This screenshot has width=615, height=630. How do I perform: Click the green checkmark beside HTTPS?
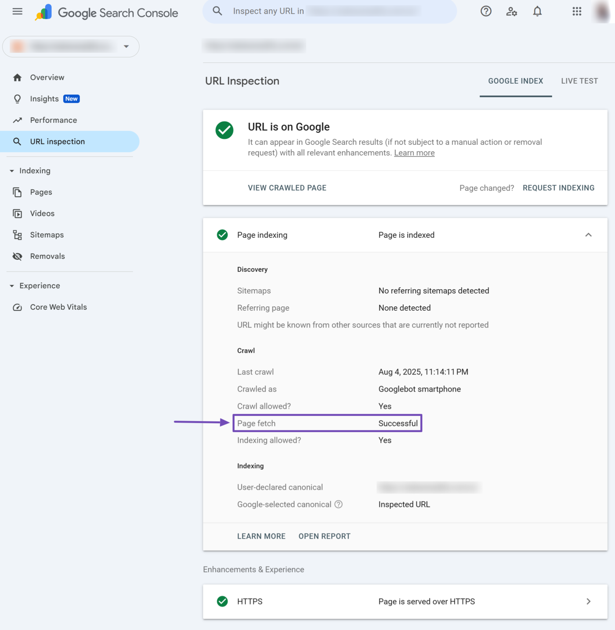[222, 601]
